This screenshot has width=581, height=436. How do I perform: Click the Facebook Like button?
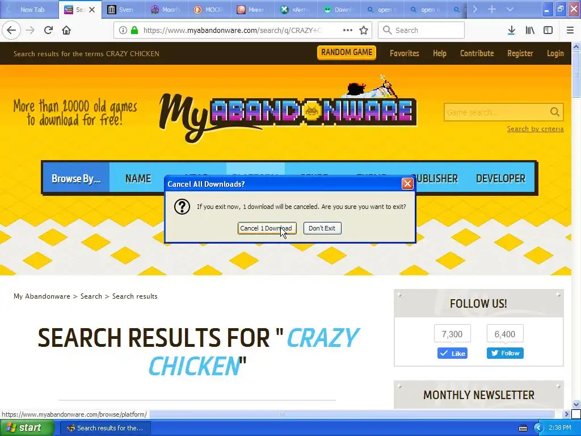click(x=452, y=353)
